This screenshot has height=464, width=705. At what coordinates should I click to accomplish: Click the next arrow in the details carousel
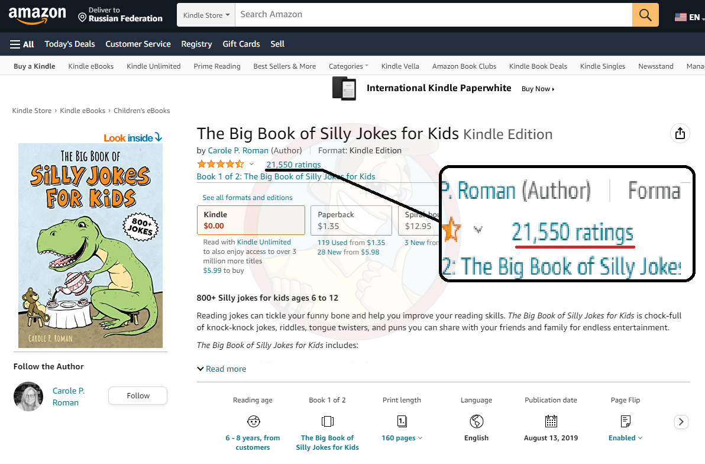pyautogui.click(x=681, y=422)
